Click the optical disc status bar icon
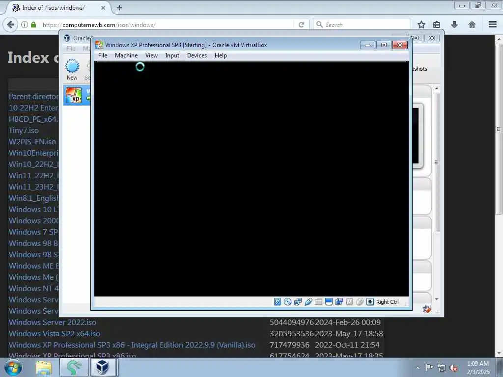 point(288,302)
